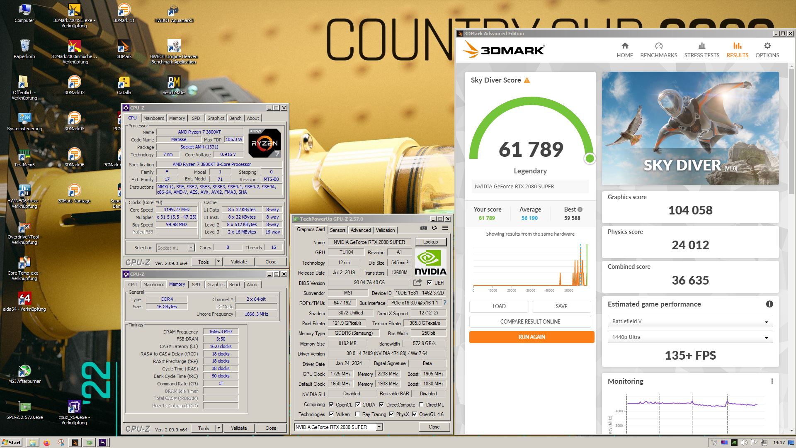Open the Socket #1 selection dropdown
Viewport: 796px width, 448px height.
176,248
